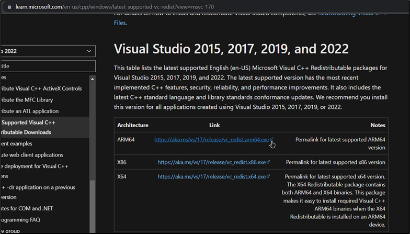Image resolution: width=410 pixels, height=234 pixels.
Task: Click external link icon after arm64 link
Action: point(272,139)
